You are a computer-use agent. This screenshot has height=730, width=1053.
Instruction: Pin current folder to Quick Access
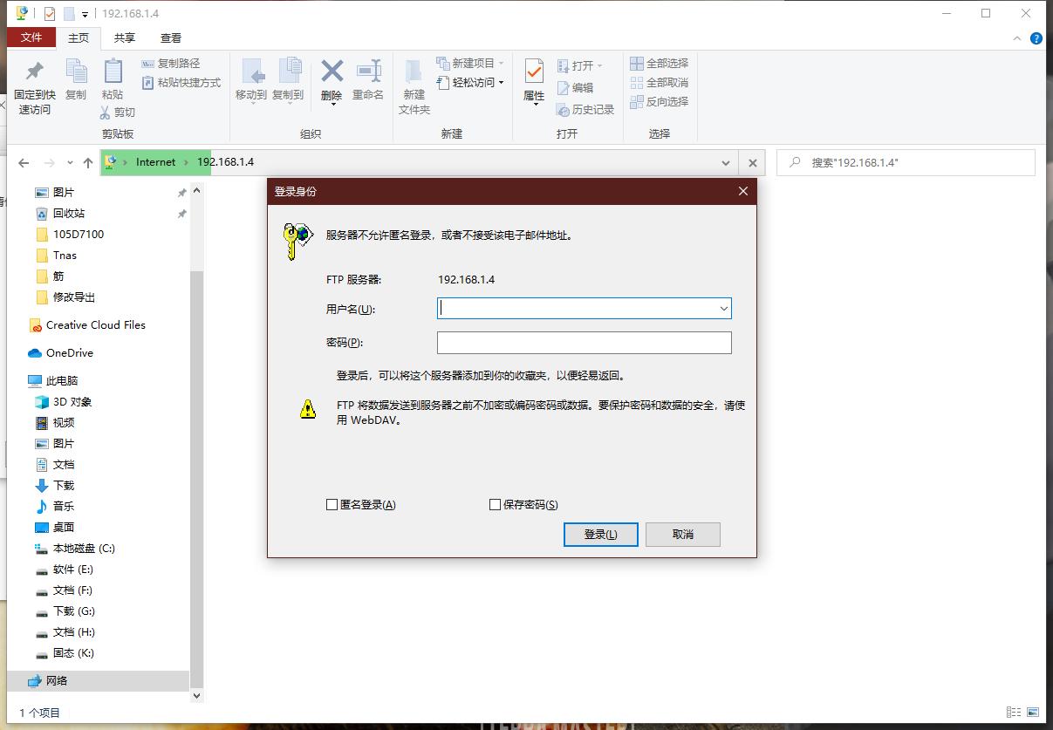33,83
